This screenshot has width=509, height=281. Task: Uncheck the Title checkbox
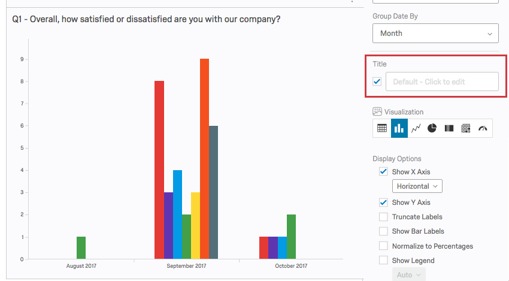377,81
